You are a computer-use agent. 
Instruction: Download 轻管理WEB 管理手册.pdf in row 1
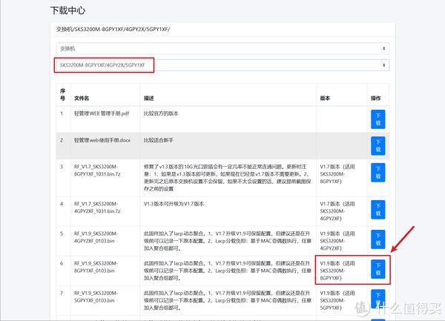click(378, 119)
